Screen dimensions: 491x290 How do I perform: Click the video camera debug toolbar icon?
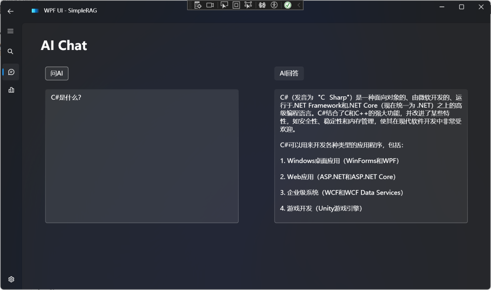[210, 5]
